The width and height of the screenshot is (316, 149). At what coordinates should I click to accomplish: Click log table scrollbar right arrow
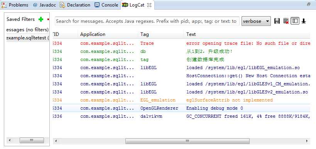pyautogui.click(x=307, y=141)
